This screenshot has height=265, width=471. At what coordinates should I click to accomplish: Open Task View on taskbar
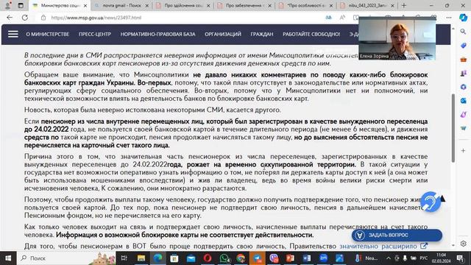124,258
